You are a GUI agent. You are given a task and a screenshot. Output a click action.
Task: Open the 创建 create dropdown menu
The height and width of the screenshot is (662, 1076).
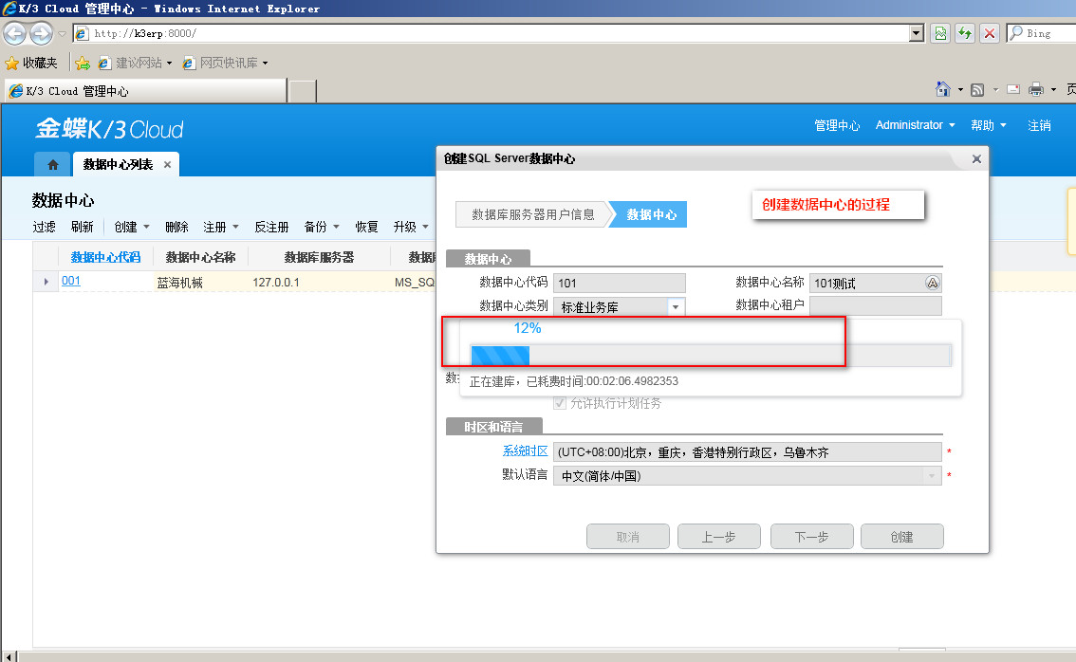pyautogui.click(x=132, y=227)
